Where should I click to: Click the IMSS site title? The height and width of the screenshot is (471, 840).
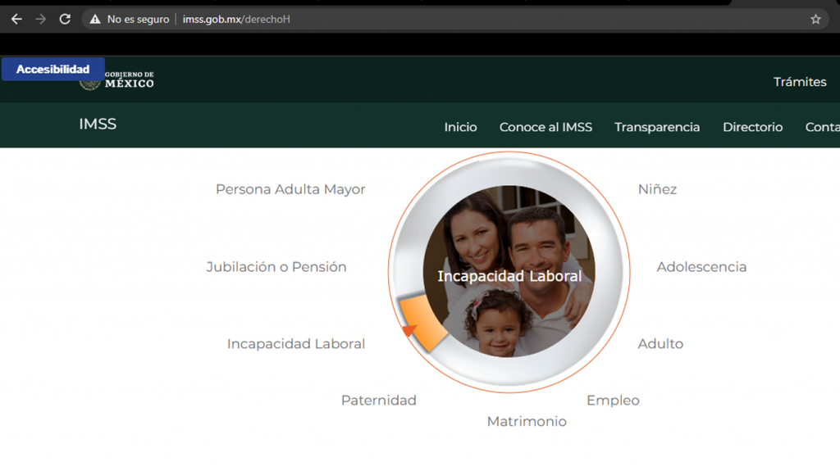[x=98, y=125]
